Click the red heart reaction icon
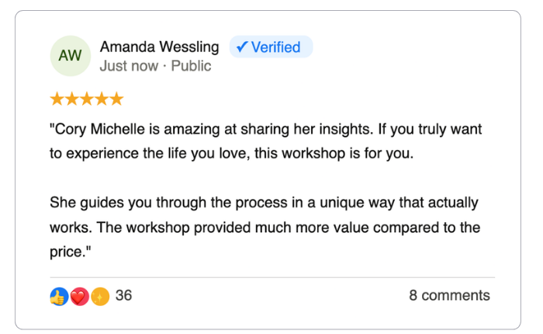Screen dimensions: 543x334 click(x=79, y=296)
